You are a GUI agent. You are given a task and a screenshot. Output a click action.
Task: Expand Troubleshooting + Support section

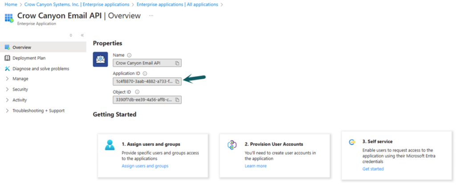tap(38, 111)
